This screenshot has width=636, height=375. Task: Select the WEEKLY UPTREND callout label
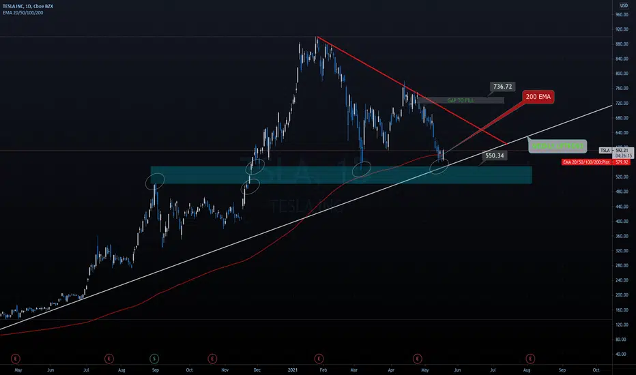tap(558, 146)
